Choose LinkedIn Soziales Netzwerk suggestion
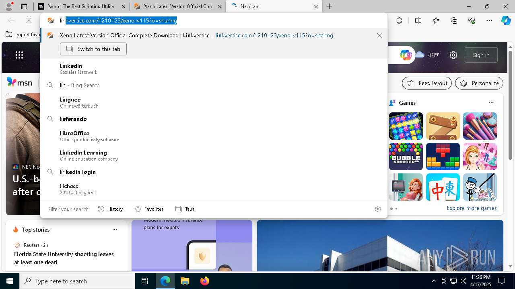 214,69
